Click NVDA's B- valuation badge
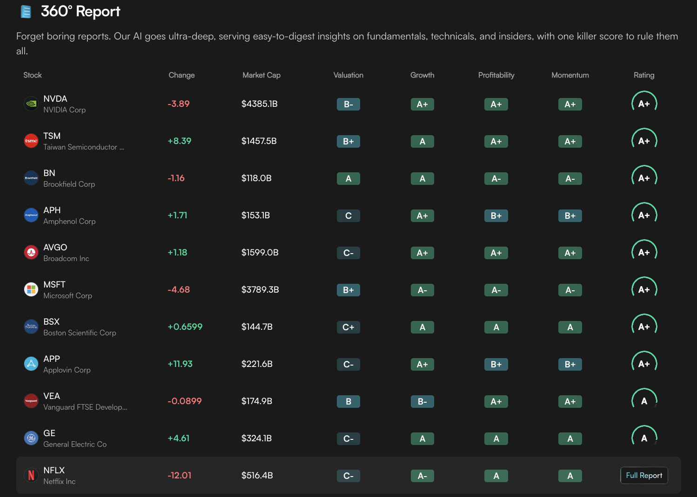697x497 pixels. pos(348,105)
